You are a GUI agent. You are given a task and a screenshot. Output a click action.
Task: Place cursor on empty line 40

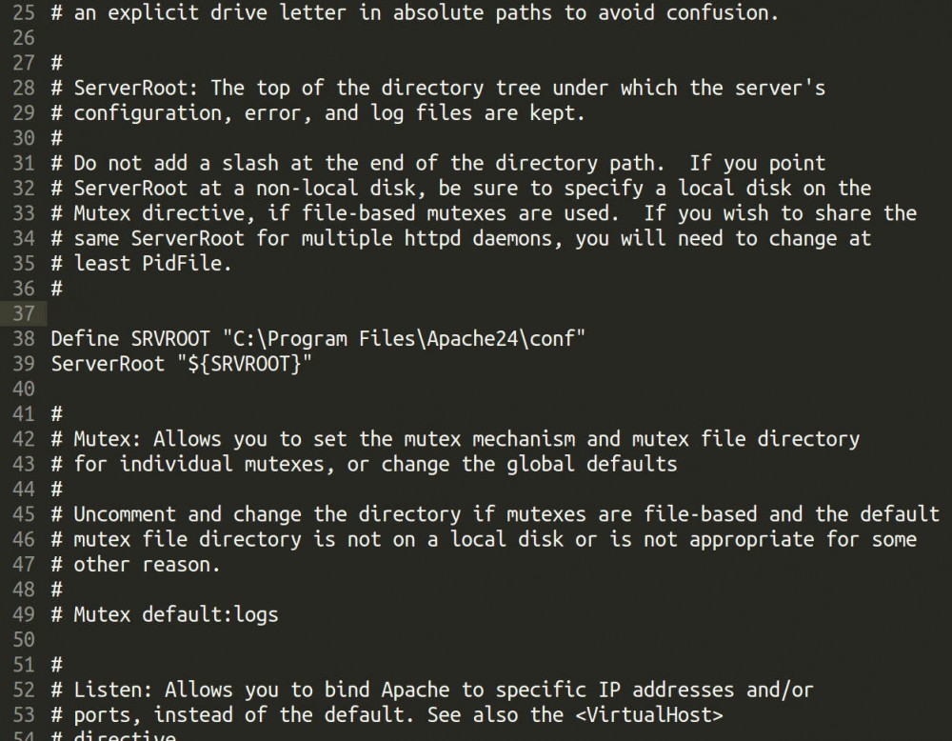286,389
